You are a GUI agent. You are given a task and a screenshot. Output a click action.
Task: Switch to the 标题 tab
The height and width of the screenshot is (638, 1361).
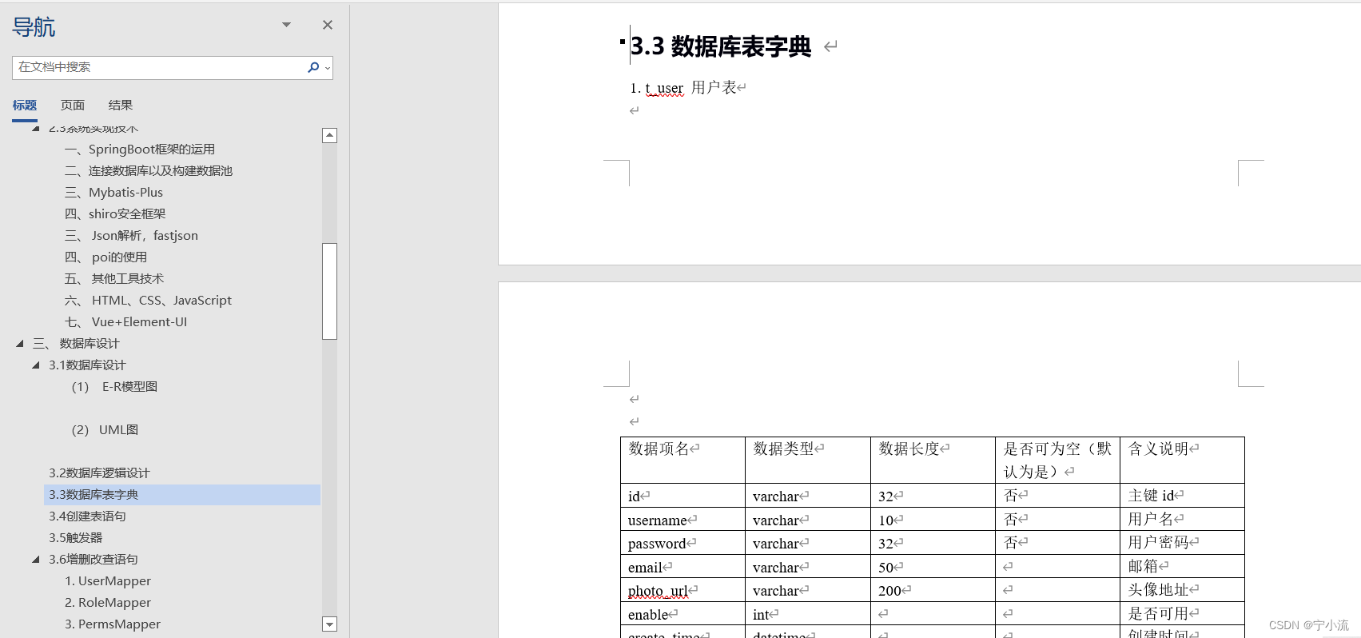coord(25,105)
